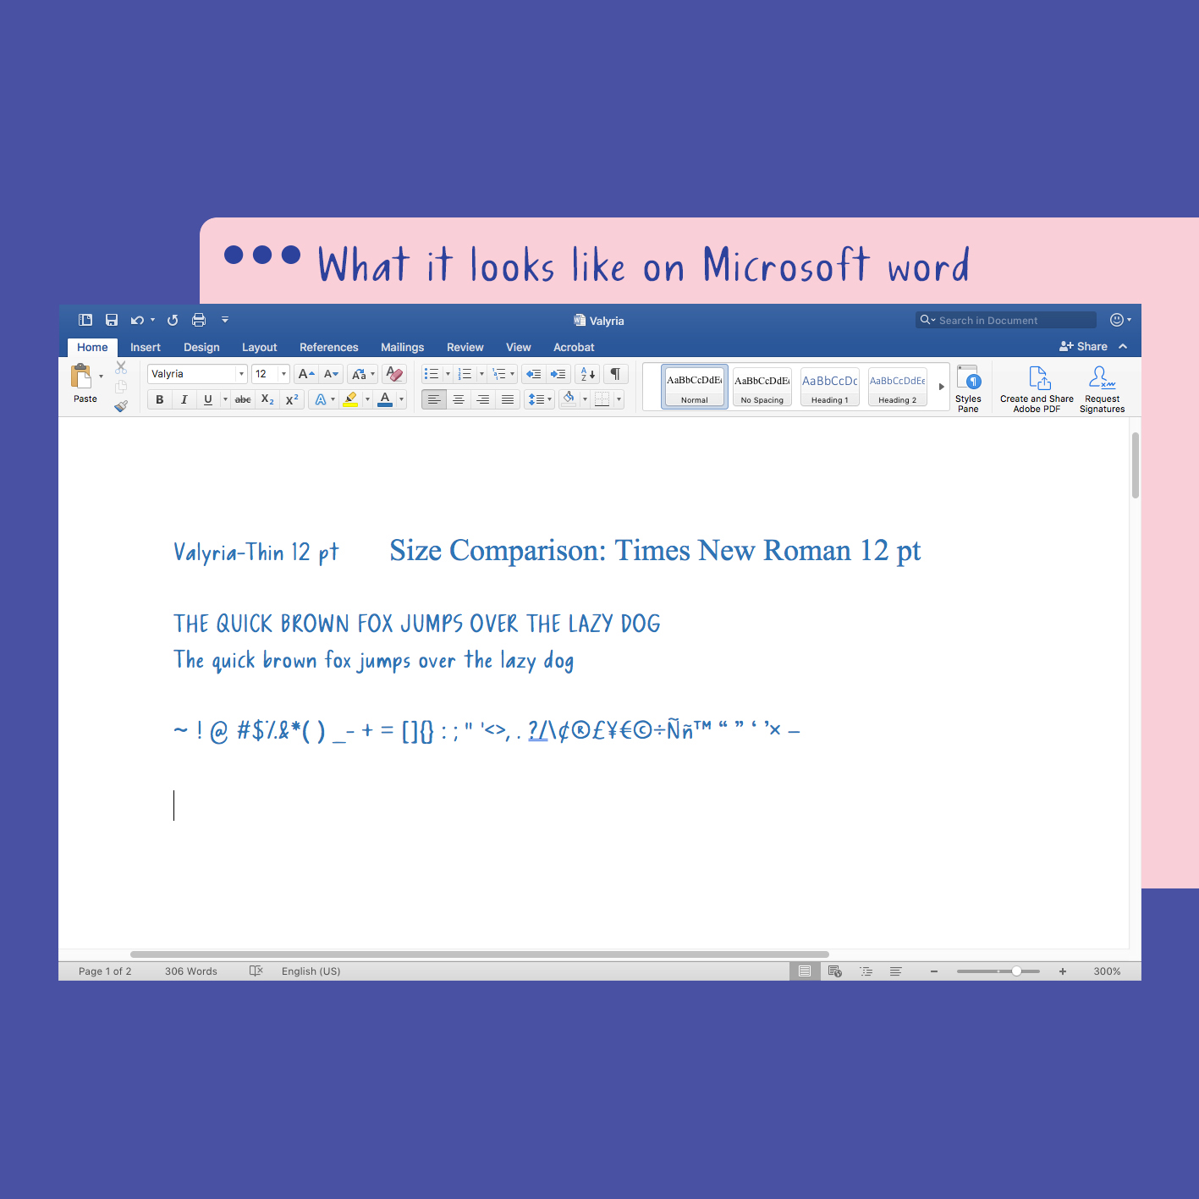Activate the Format Painter brush

[x=121, y=406]
